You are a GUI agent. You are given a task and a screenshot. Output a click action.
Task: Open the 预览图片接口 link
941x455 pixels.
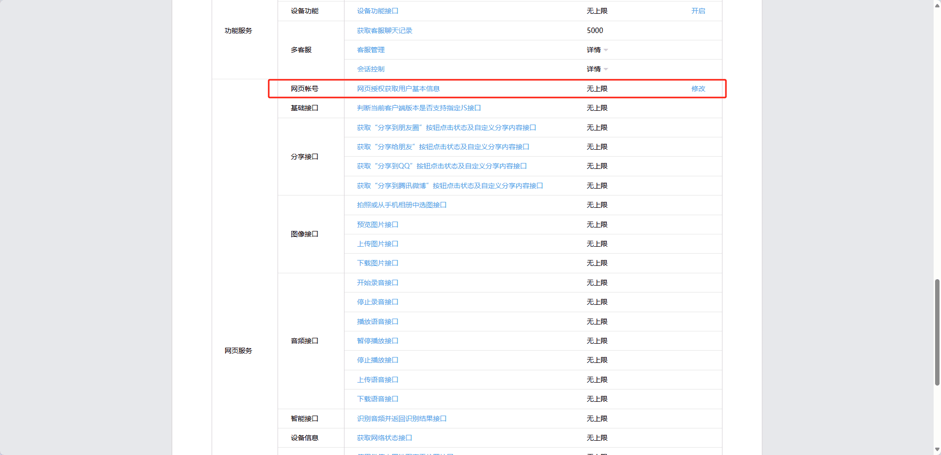pos(377,225)
